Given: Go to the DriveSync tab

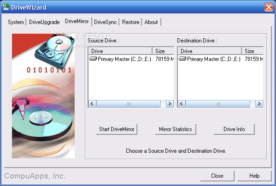Looking at the screenshot, I should 106,22.
